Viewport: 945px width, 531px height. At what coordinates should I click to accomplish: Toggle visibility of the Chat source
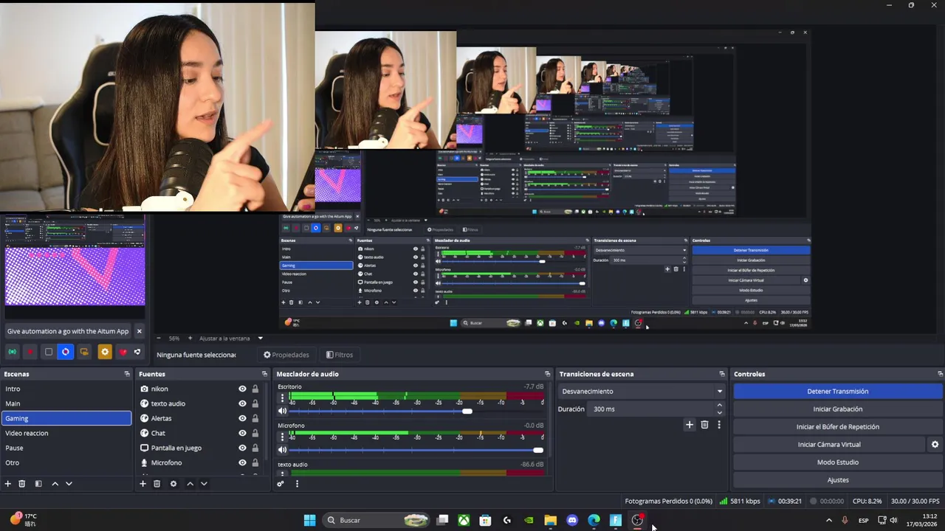242,433
